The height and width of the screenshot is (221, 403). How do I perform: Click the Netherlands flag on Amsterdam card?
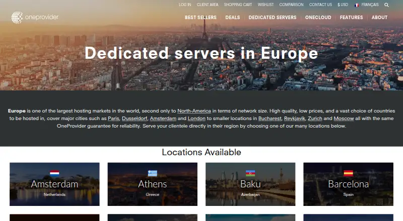(54, 173)
